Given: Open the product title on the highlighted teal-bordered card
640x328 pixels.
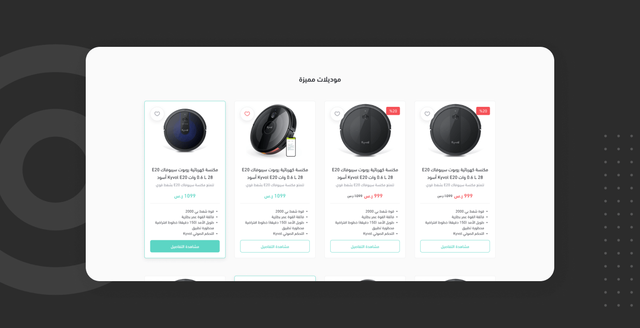Looking at the screenshot, I should pyautogui.click(x=185, y=174).
